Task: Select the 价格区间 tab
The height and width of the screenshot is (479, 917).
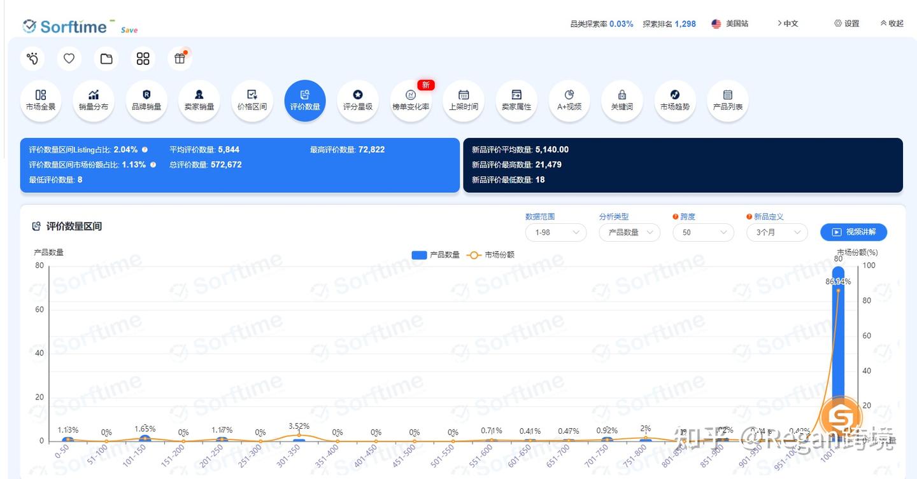Action: pos(252,101)
